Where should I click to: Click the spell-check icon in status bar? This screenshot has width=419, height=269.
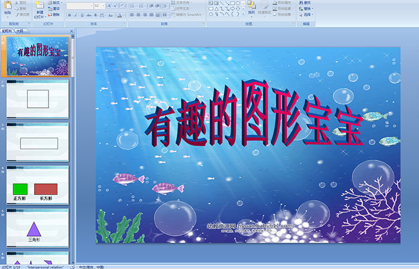[72, 267]
